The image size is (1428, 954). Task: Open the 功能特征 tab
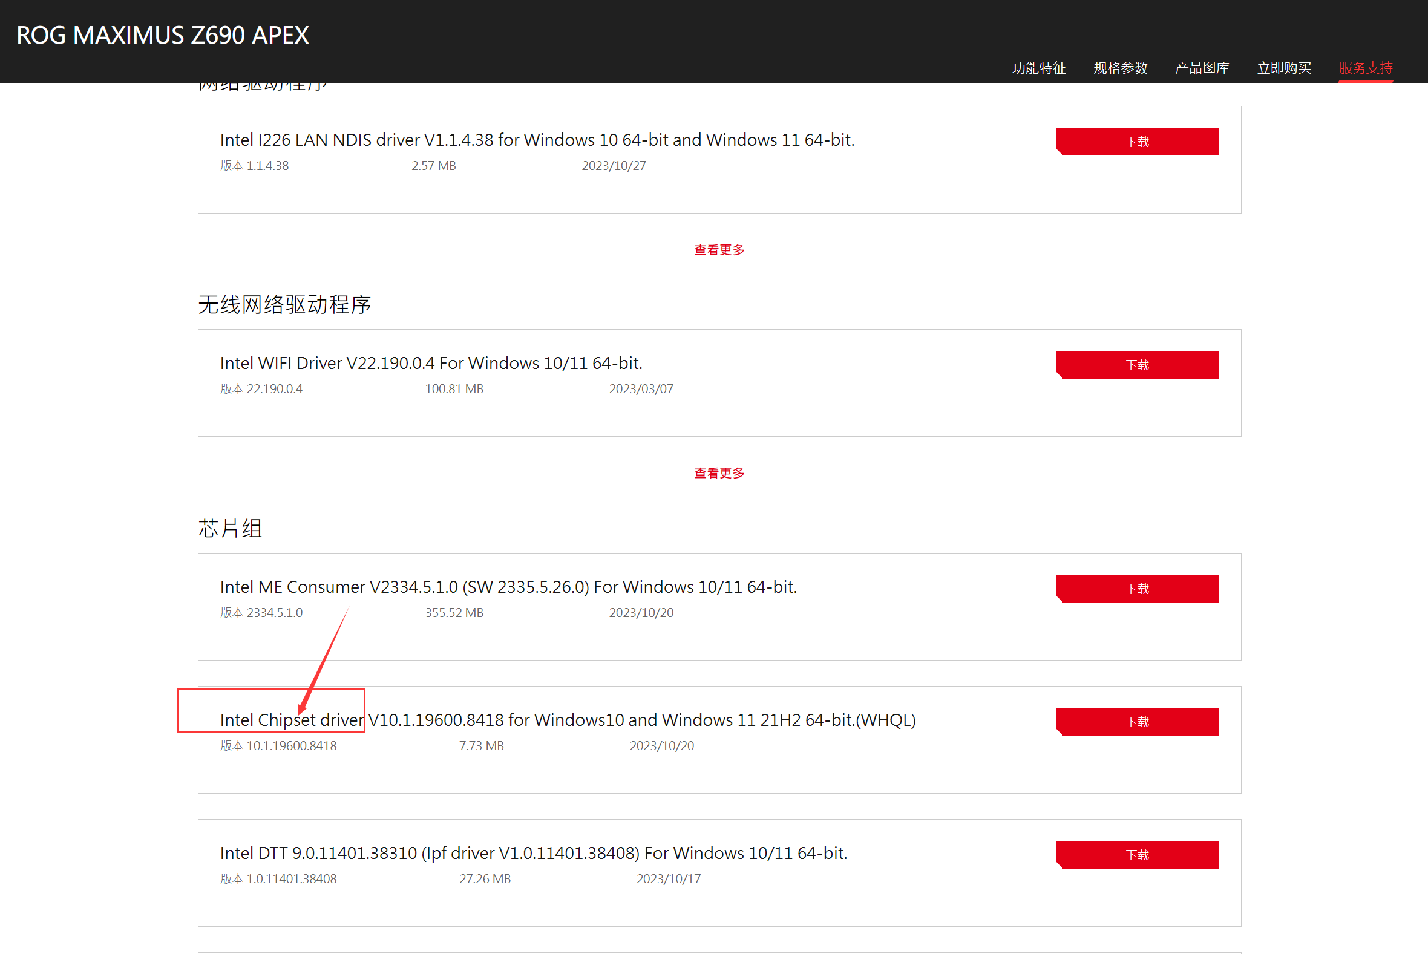pyautogui.click(x=1038, y=68)
